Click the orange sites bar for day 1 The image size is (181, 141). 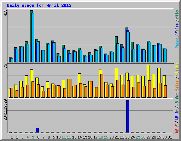12,93
